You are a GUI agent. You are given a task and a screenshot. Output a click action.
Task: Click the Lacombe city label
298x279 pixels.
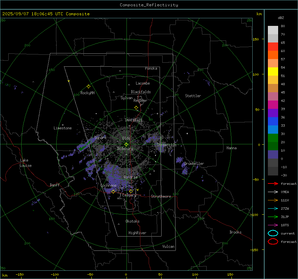(x=143, y=83)
